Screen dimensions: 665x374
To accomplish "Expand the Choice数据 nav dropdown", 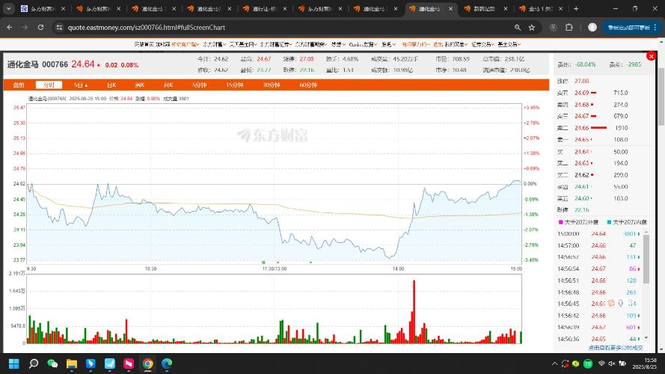I will 363,44.
